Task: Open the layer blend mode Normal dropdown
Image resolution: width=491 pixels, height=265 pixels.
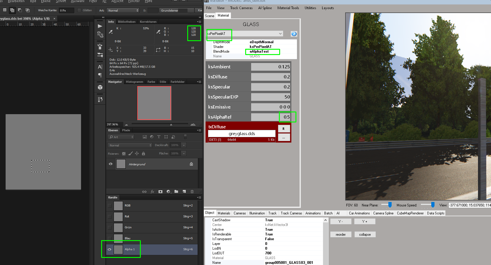Action: [130, 145]
